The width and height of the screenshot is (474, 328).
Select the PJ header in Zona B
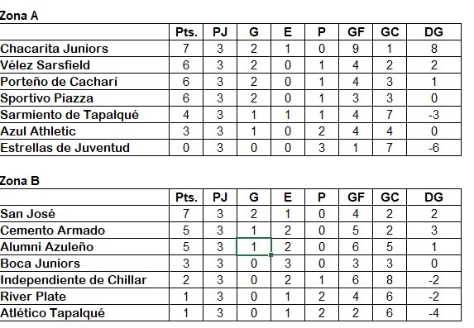pos(220,197)
